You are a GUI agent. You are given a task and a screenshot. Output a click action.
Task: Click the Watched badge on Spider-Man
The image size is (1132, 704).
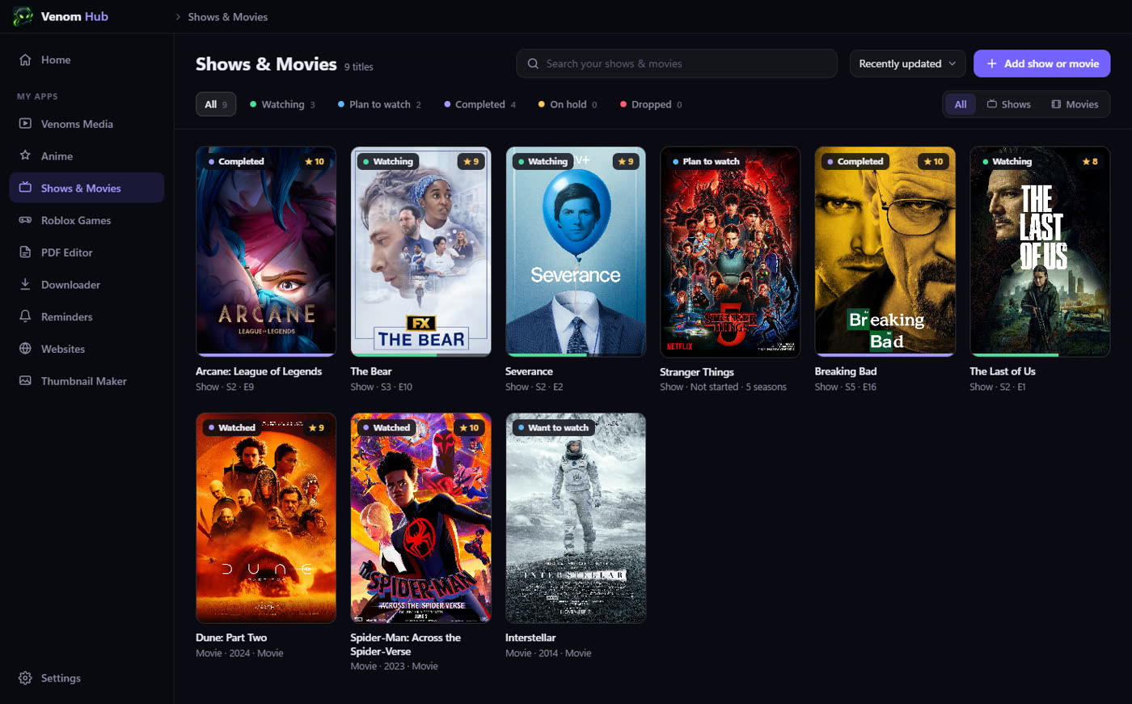386,428
